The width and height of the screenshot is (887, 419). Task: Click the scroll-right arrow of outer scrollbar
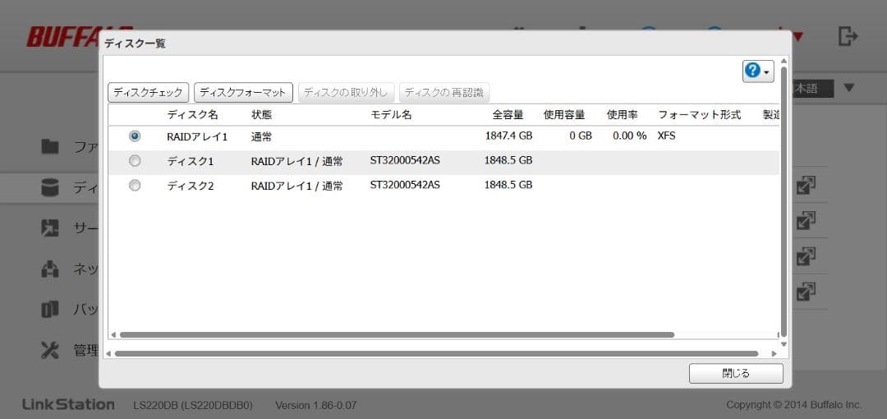tap(774, 353)
